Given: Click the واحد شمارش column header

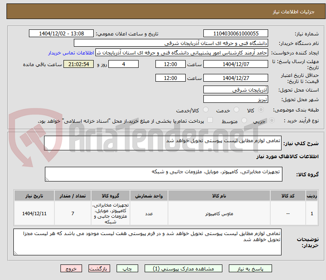Looking at the screenshot, I should click(x=149, y=196).
